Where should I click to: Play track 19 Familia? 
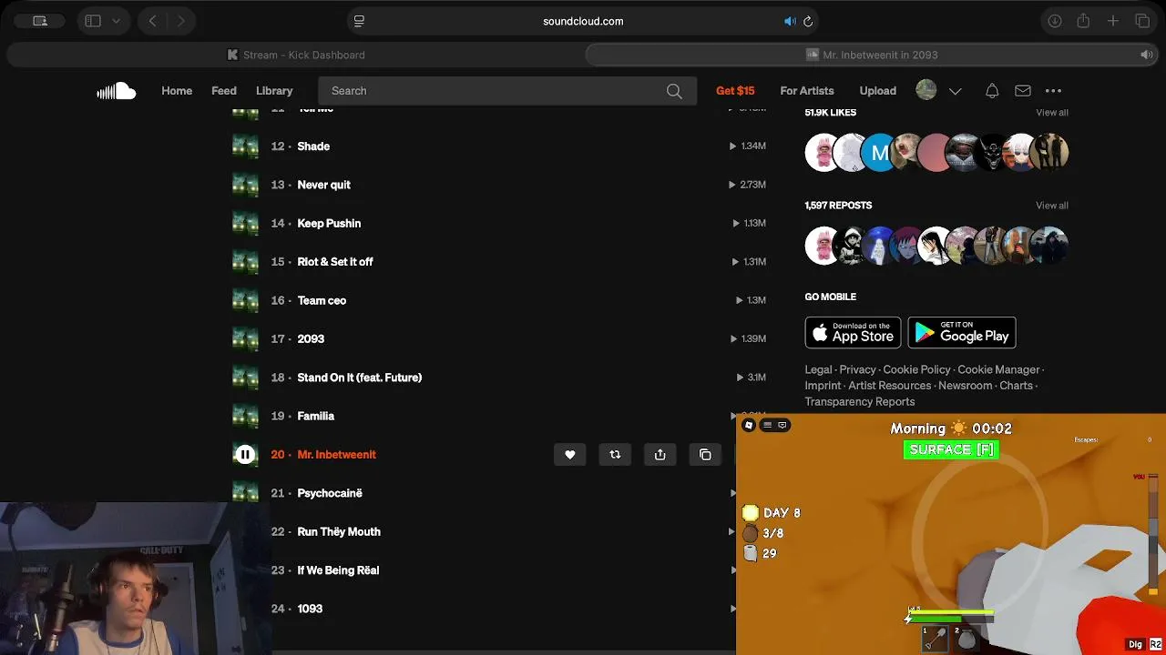pos(316,416)
